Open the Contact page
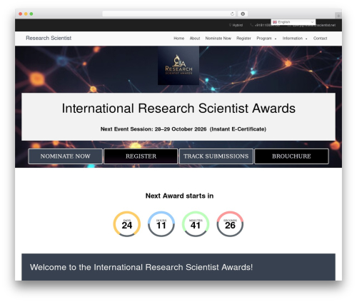 click(320, 39)
